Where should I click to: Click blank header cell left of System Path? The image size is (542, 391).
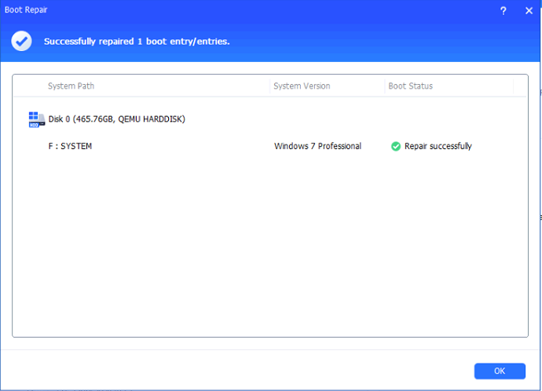click(x=28, y=86)
